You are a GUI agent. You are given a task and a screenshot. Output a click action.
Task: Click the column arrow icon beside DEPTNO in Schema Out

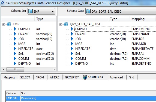72,64
